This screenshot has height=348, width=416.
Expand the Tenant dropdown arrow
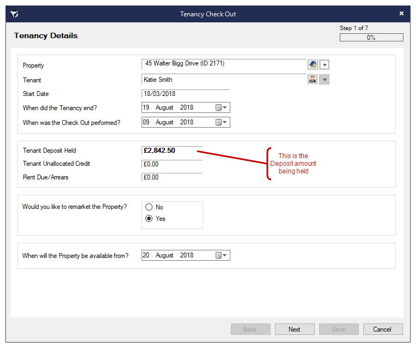pyautogui.click(x=325, y=80)
